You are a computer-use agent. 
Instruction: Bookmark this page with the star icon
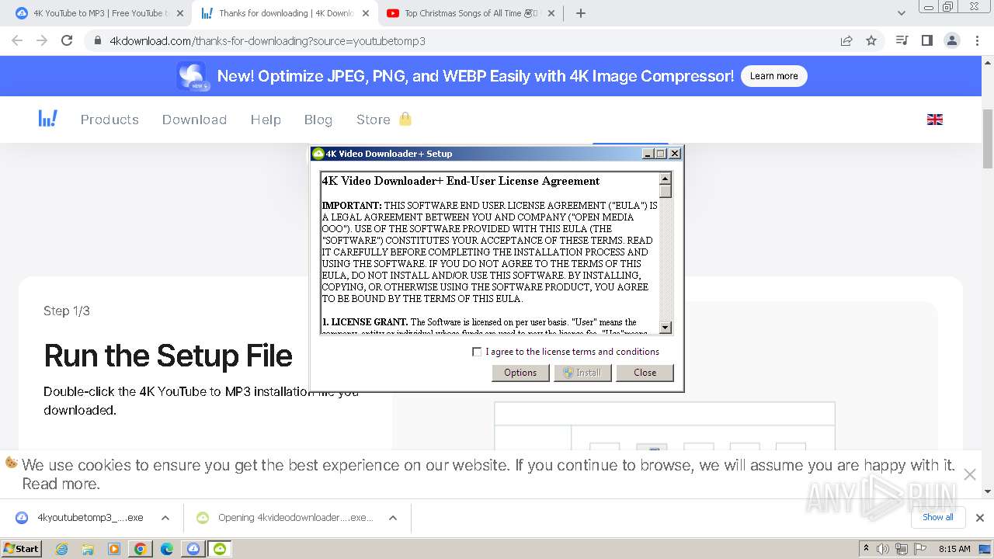(x=871, y=40)
